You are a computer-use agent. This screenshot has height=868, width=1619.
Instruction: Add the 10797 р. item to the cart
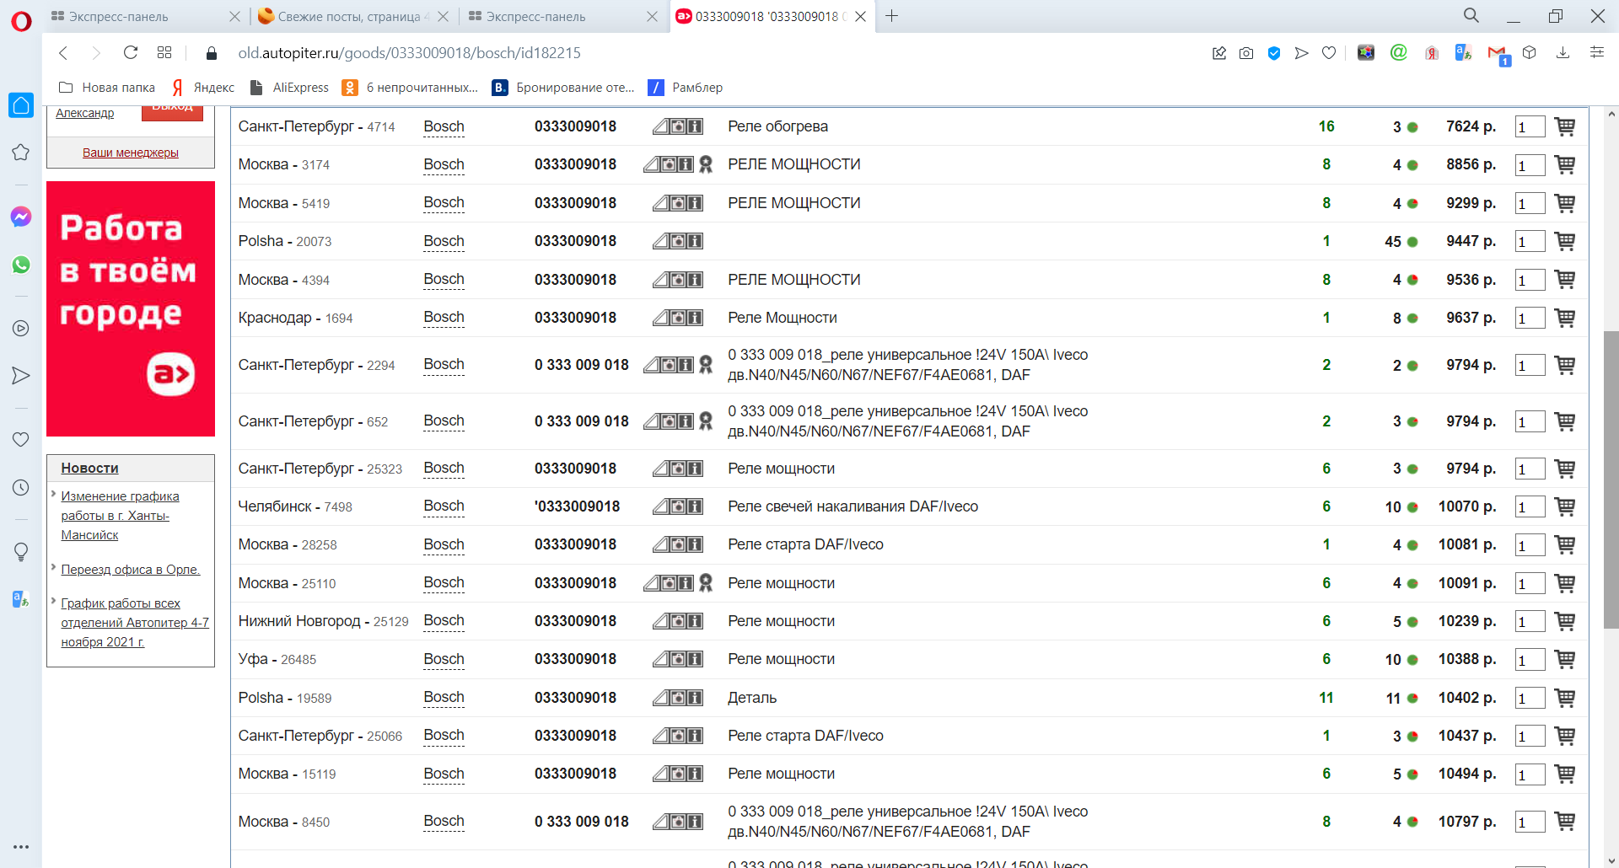1565,821
